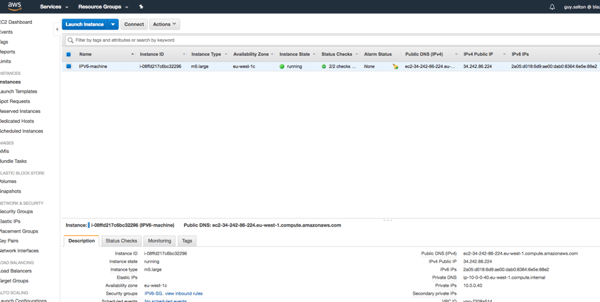Click the 34.242.86.224 cell in table row
This screenshot has width=600, height=302.
(x=477, y=66)
